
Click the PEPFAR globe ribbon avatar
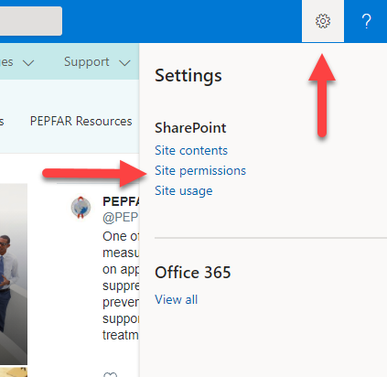[x=81, y=208]
